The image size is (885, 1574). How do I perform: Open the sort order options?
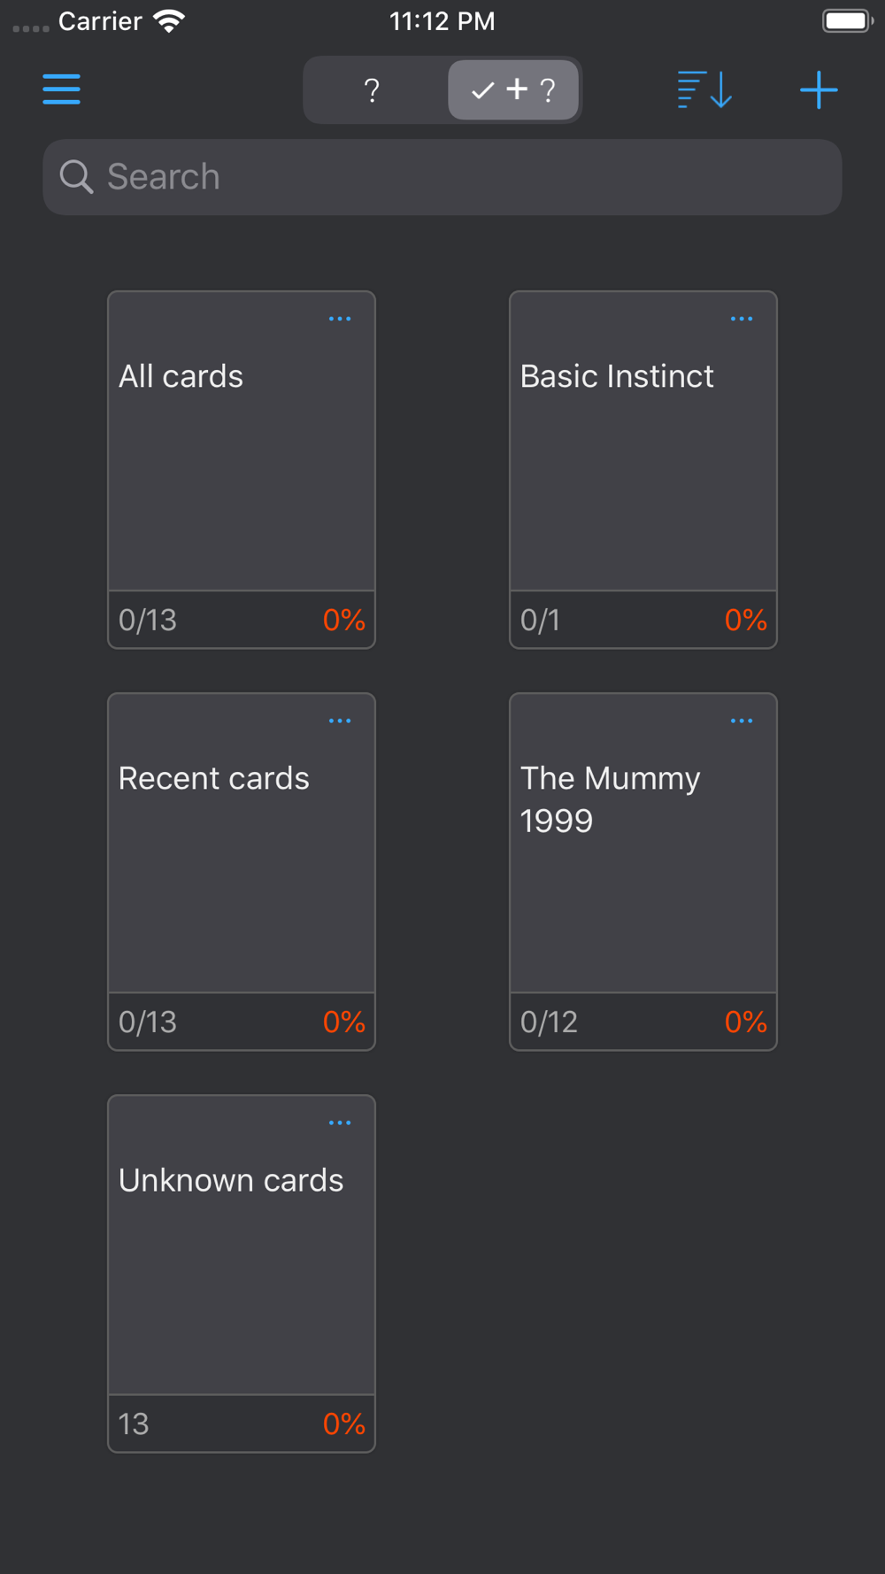pos(704,89)
